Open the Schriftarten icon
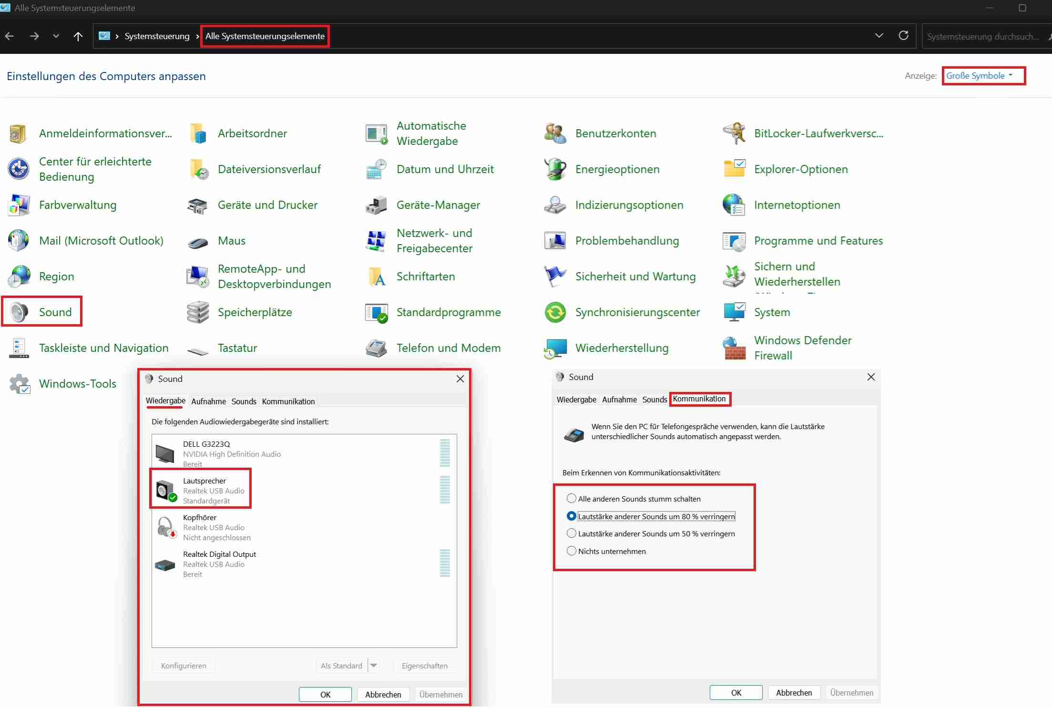Viewport: 1052px width, 708px height. pyautogui.click(x=376, y=277)
